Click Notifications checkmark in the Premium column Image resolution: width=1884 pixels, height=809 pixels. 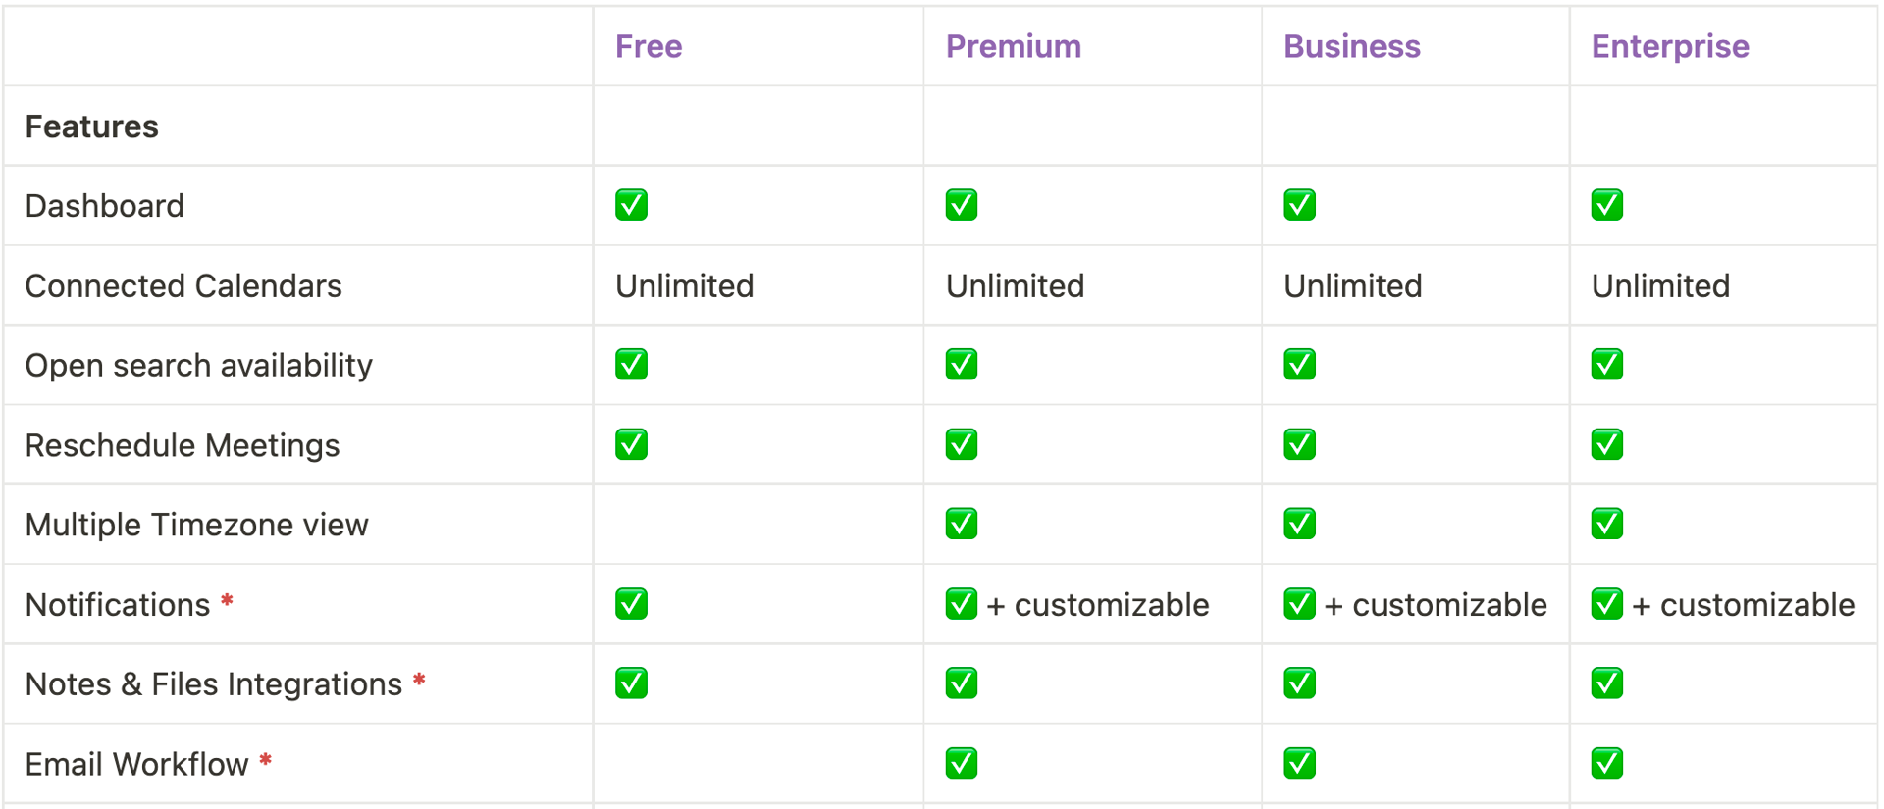point(962,604)
